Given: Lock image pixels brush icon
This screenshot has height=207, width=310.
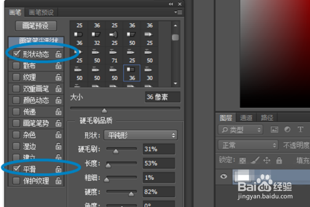Looking at the screenshot, I should point(255,160).
